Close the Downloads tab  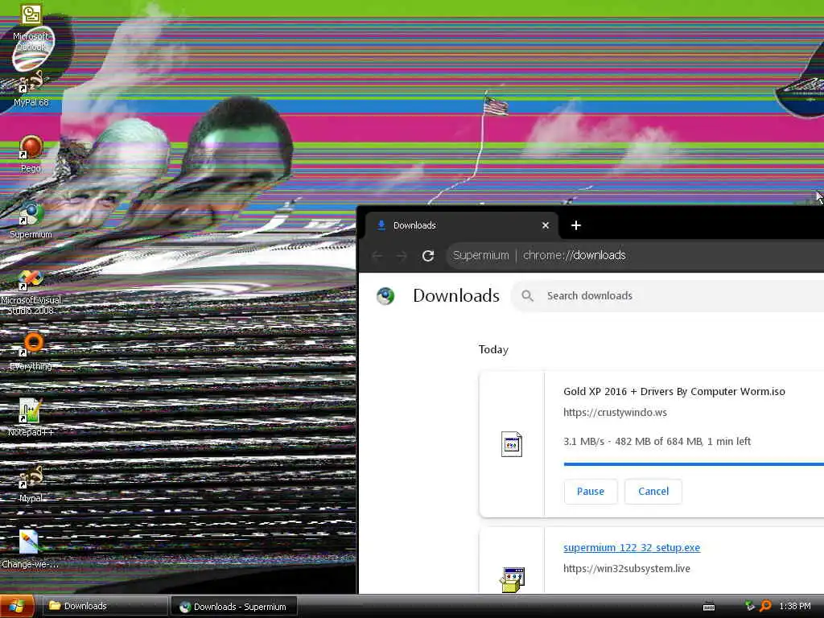coord(546,225)
